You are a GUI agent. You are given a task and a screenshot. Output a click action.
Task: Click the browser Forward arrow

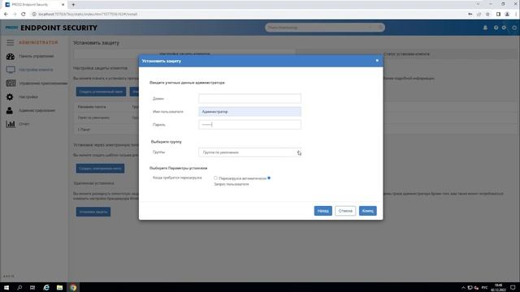pos(15,15)
